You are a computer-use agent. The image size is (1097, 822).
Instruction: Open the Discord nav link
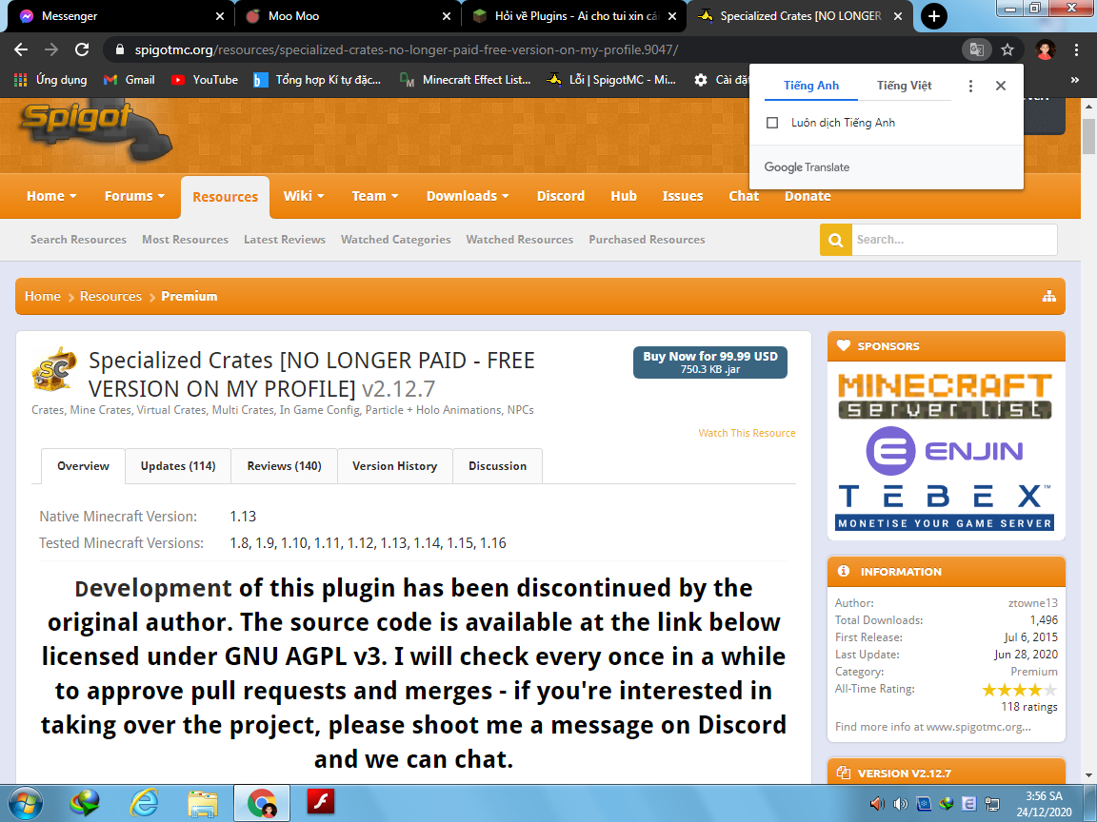click(560, 196)
